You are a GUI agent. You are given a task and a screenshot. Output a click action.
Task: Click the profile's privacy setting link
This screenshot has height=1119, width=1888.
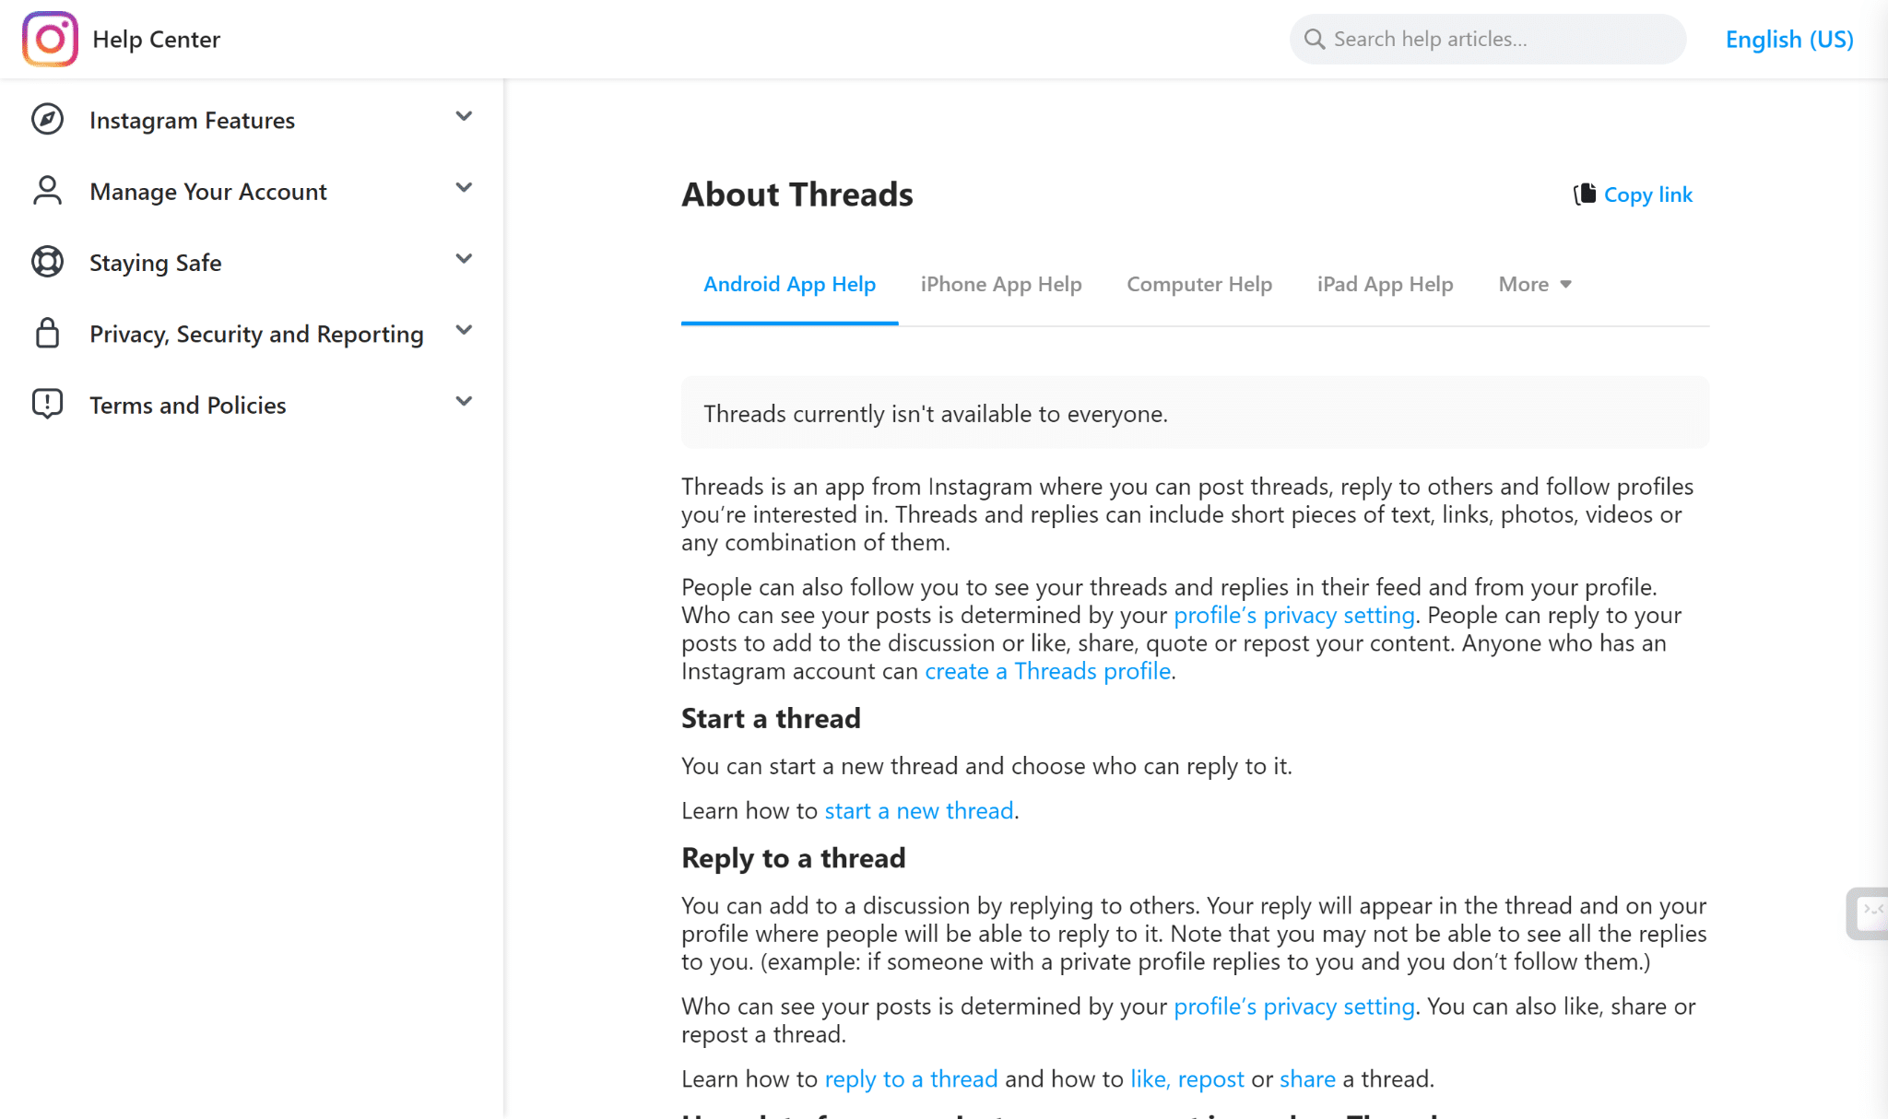coord(1293,614)
